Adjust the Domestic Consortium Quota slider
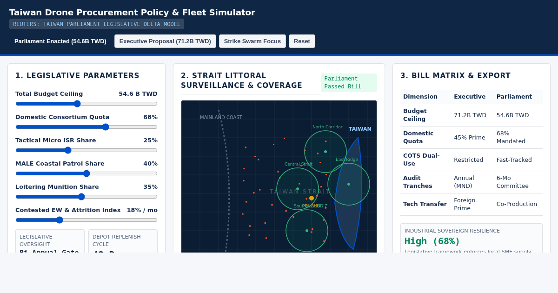The image size is (558, 293). 86,127
